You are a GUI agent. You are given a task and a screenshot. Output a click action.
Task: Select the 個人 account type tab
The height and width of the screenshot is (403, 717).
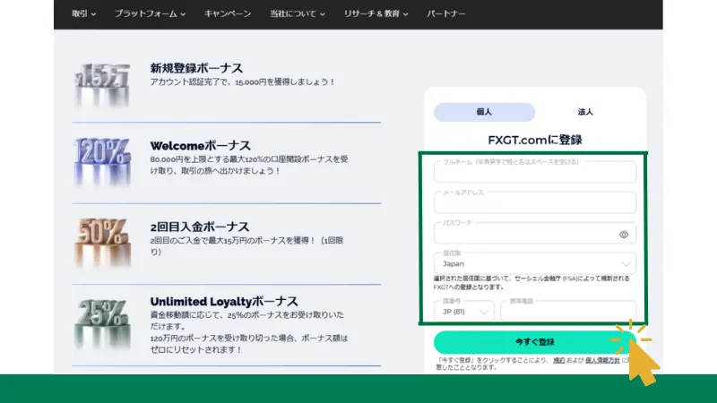(x=484, y=112)
